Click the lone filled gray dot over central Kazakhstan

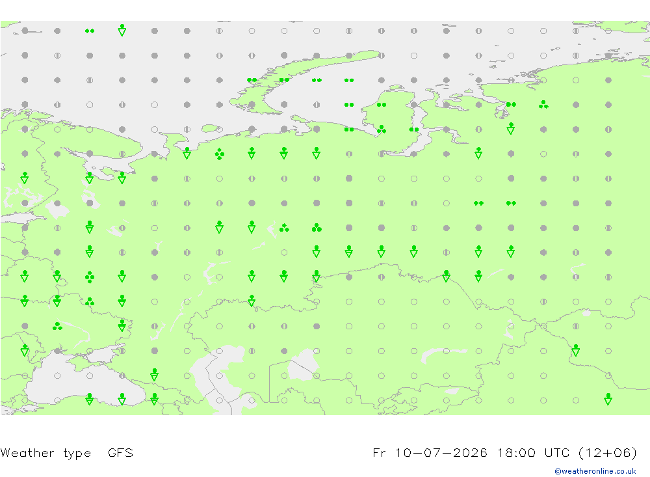tap(317, 326)
